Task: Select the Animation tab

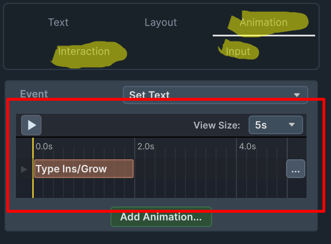Action: point(264,22)
